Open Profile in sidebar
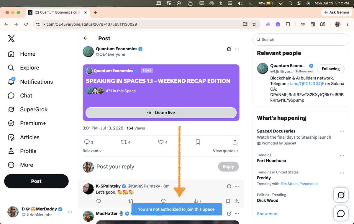The image size is (354, 224). tap(22, 151)
